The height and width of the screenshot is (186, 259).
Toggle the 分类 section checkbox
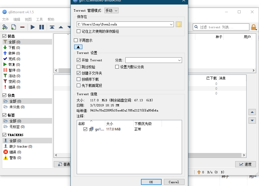[5, 95]
